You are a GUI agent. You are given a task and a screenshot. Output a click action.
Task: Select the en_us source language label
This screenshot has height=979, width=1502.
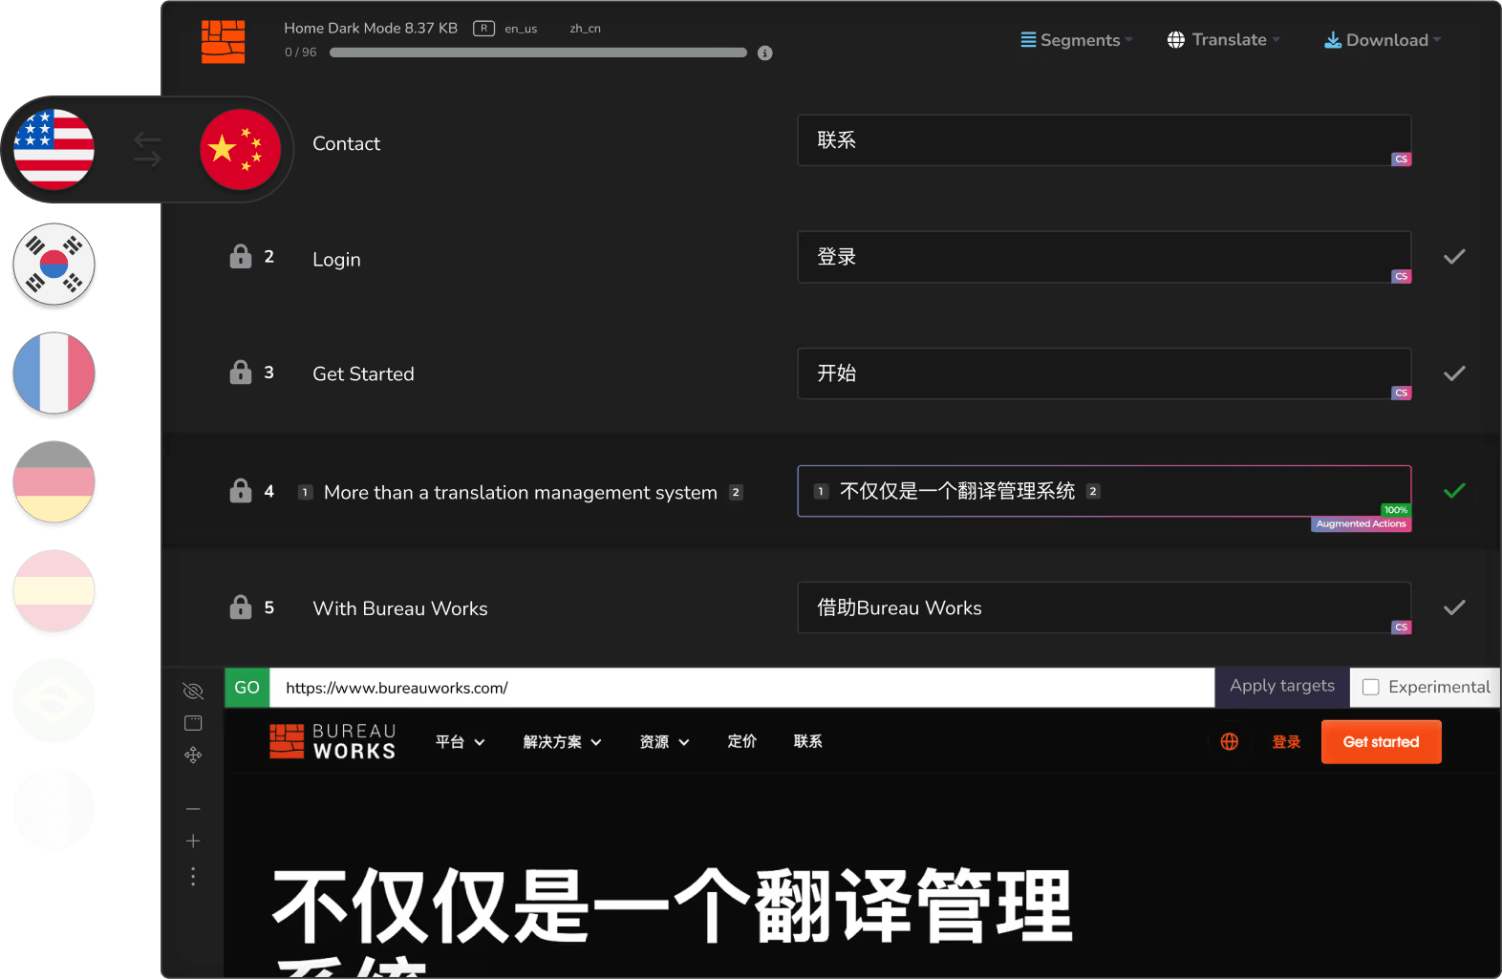(x=521, y=29)
